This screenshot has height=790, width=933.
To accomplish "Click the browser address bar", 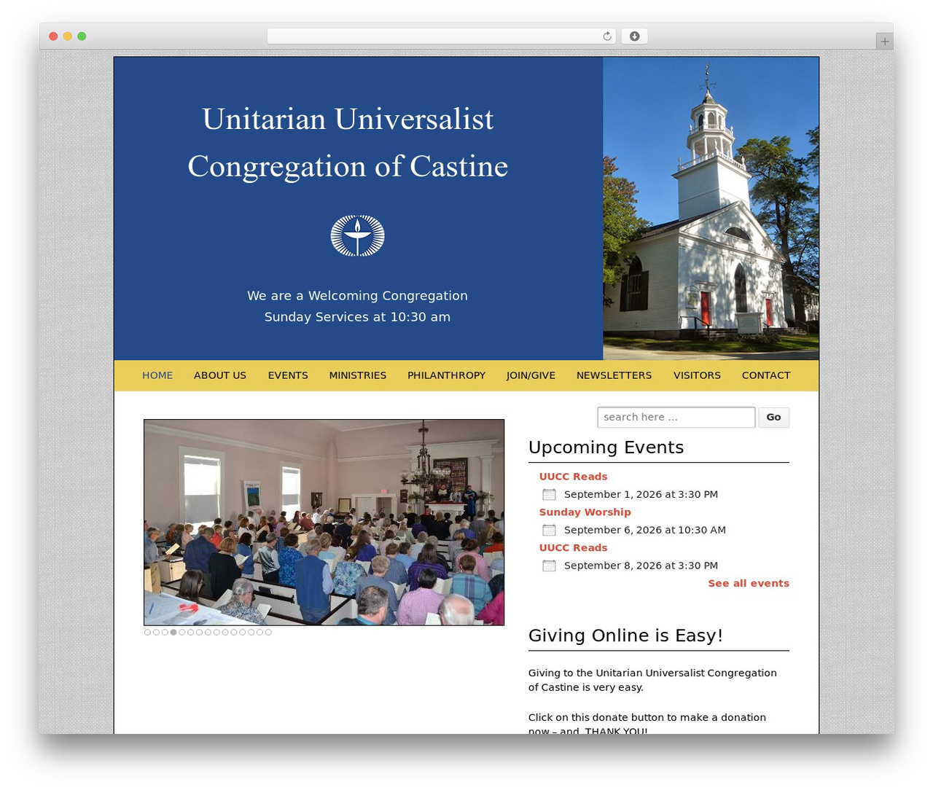I will pyautogui.click(x=442, y=36).
